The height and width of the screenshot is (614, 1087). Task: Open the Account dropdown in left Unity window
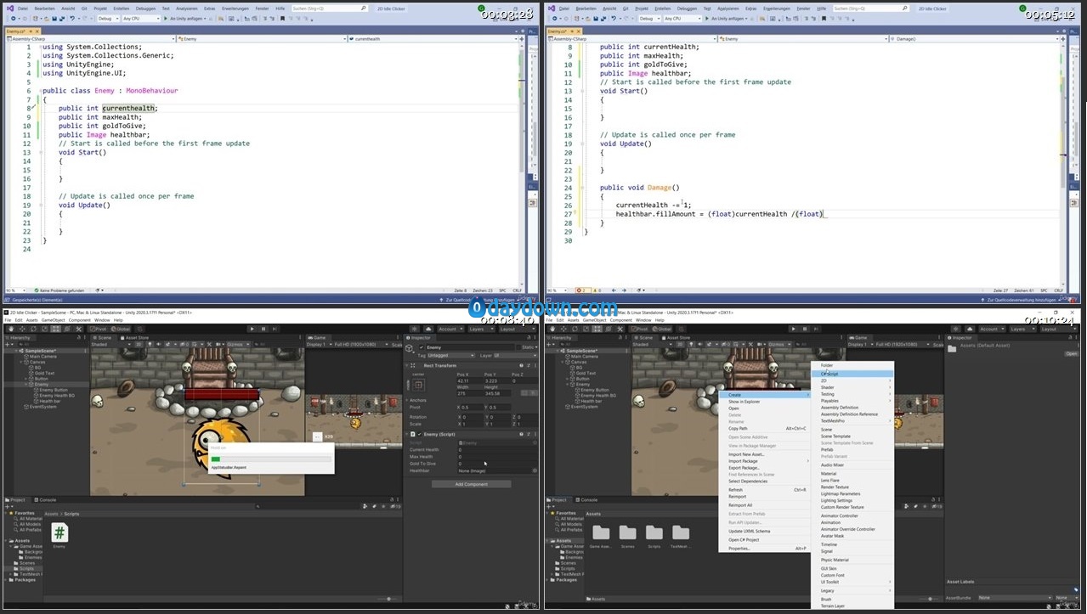click(449, 329)
